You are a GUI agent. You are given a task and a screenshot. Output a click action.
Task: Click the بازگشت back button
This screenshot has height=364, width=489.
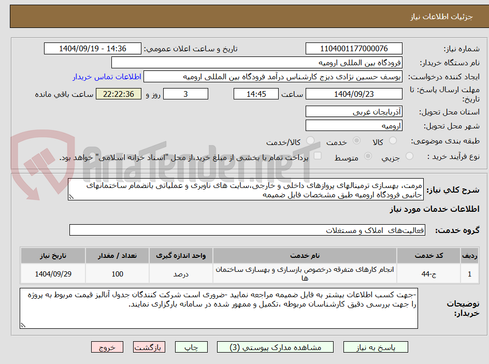point(149,347)
